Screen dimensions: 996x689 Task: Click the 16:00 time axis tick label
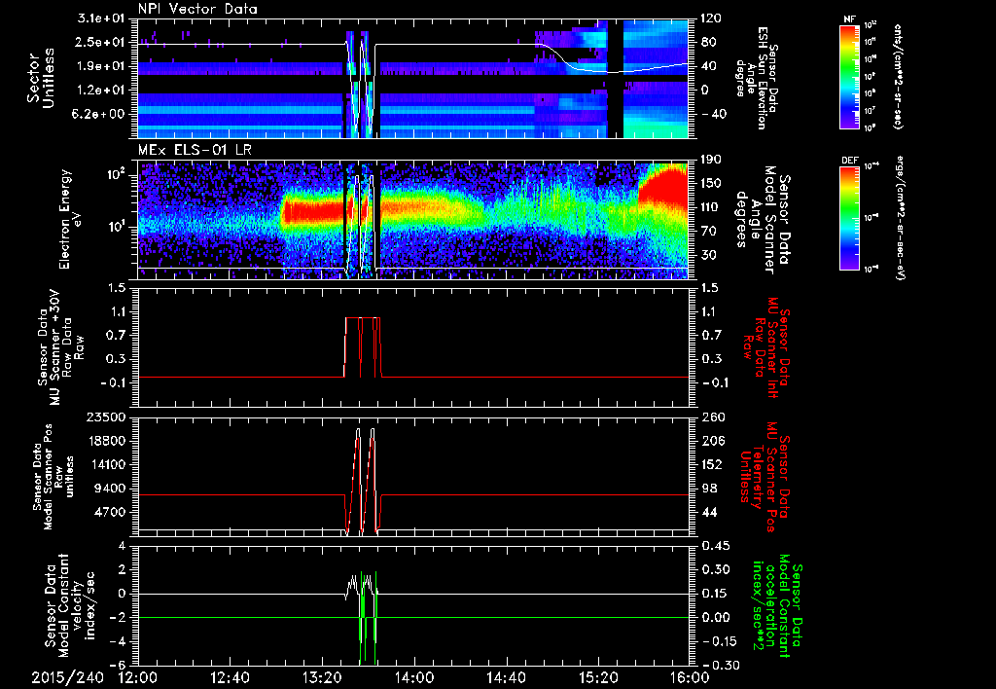coord(689,676)
